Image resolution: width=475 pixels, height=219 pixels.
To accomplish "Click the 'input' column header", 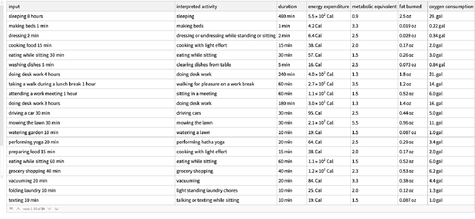I will coord(15,6).
